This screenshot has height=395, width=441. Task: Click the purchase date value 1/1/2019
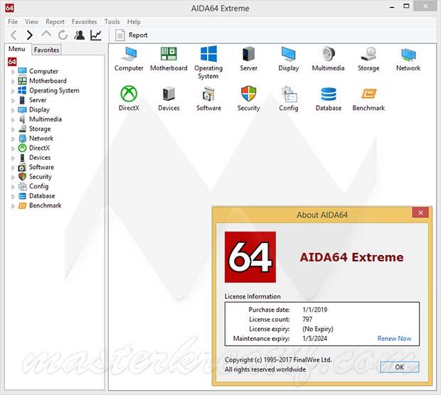pos(314,310)
